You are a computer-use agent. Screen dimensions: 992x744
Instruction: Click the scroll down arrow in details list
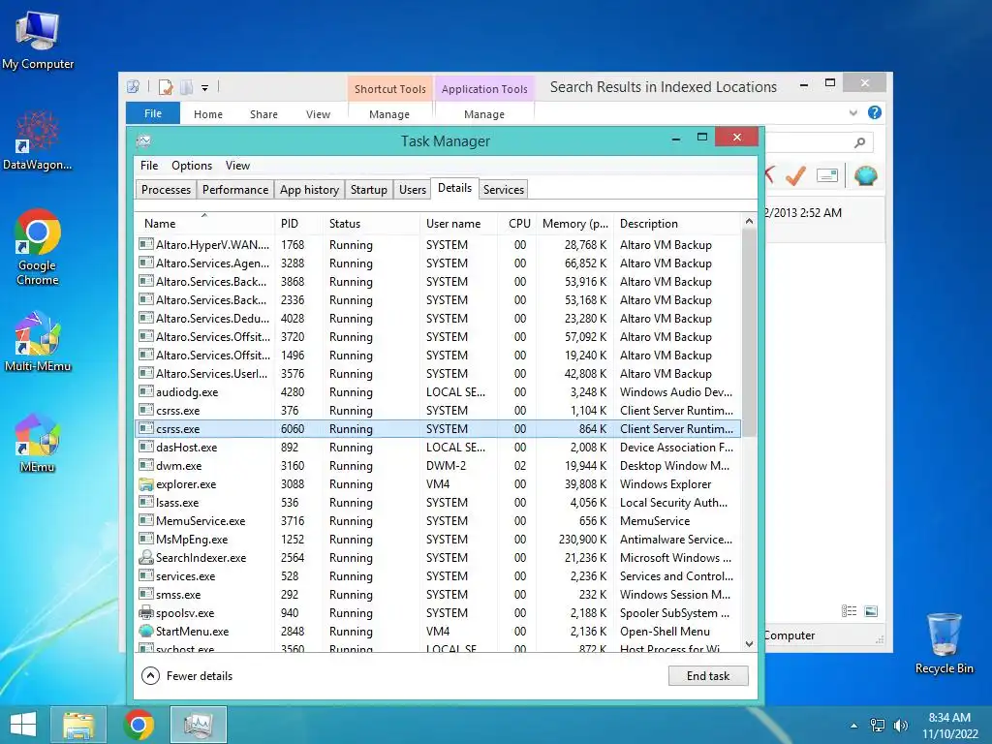point(749,644)
